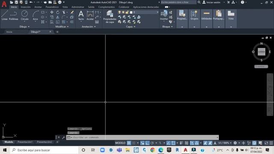Select the Polilínea tool
The image size is (274, 154).
tap(13, 15)
